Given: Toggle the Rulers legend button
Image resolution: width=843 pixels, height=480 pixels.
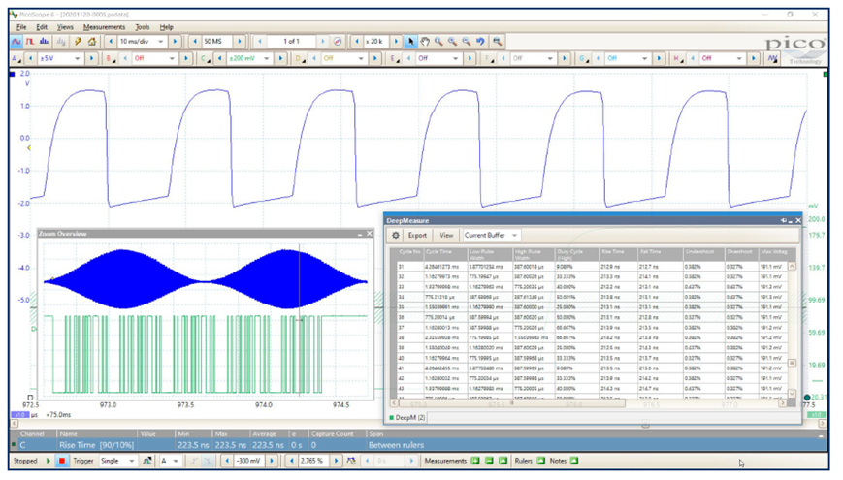Looking at the screenshot, I should 540,461.
